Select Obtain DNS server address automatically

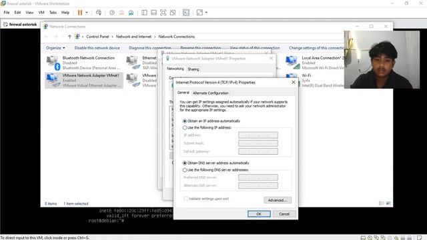pyautogui.click(x=216, y=163)
